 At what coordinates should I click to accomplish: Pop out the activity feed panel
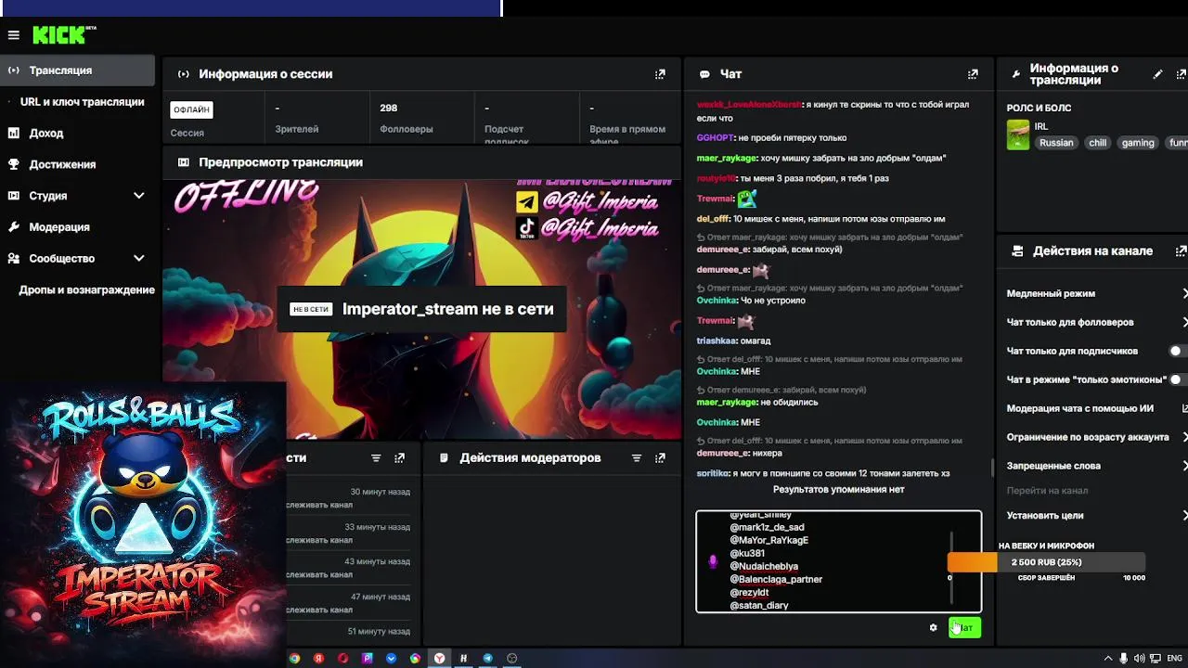399,458
